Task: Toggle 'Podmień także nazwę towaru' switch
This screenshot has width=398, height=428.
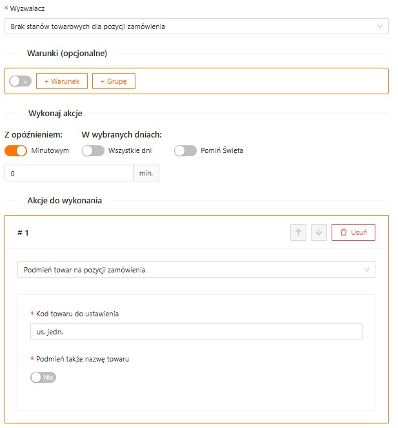Action: point(43,377)
